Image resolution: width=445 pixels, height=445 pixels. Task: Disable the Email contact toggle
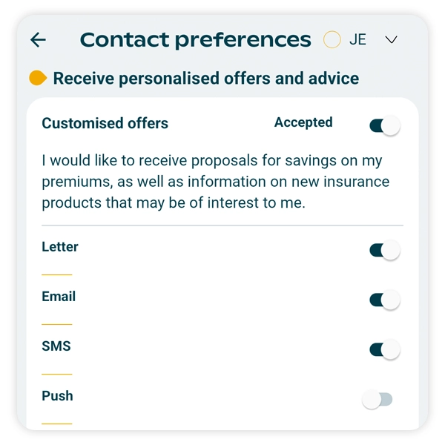(x=384, y=300)
